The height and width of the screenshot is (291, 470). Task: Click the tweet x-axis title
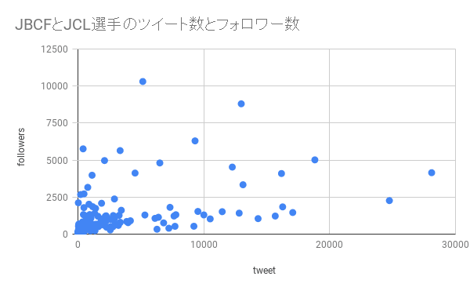coord(264,271)
